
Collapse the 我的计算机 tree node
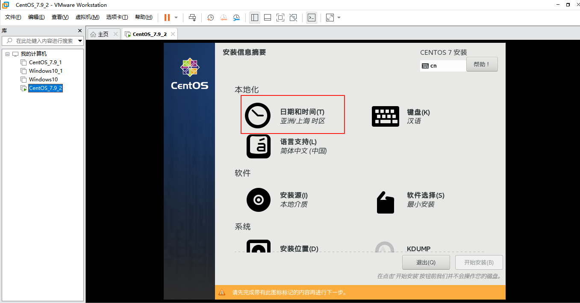tap(7, 54)
